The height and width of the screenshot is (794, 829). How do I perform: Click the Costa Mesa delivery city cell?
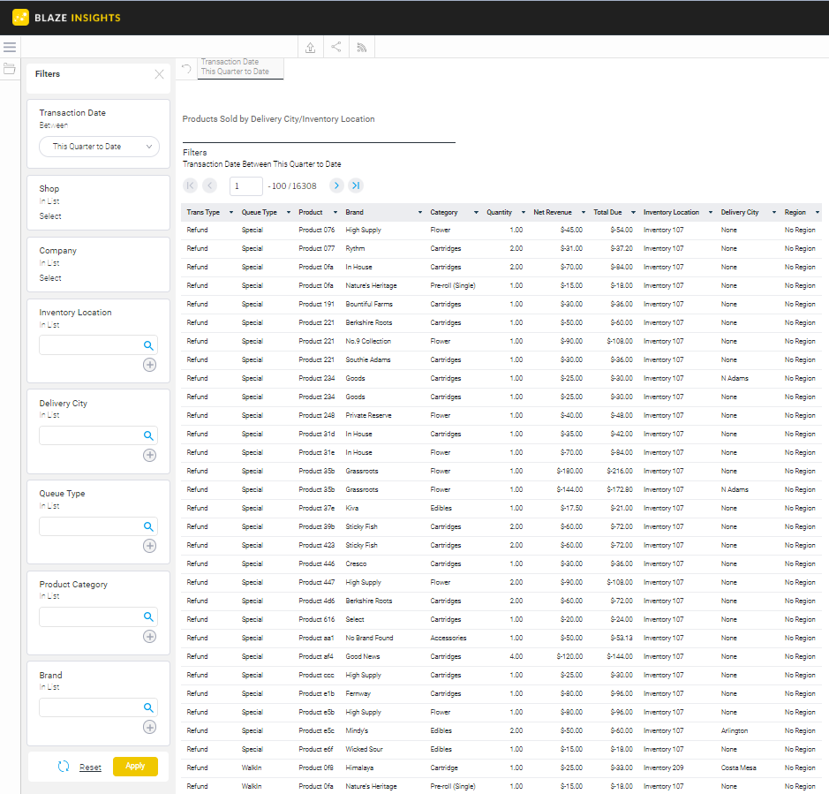(739, 768)
